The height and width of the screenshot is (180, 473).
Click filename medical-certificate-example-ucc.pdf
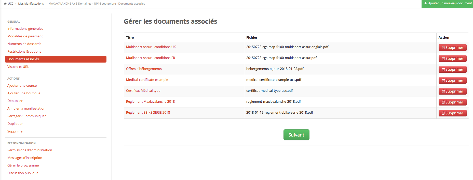274,80
